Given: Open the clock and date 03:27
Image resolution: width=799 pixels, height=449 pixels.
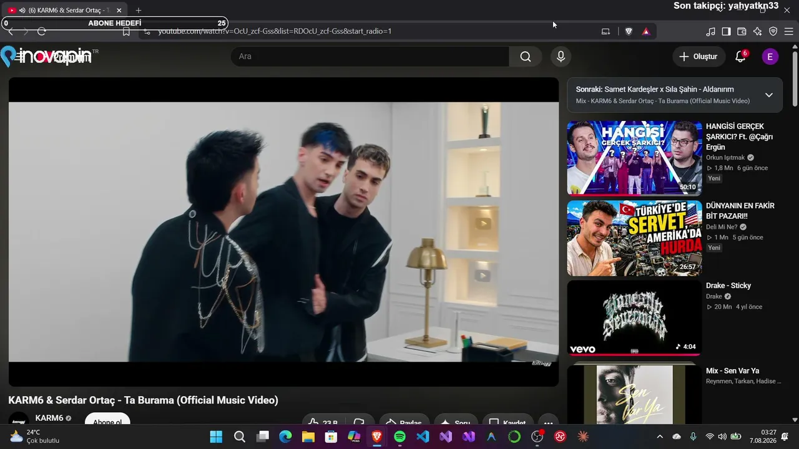Looking at the screenshot, I should [763, 437].
